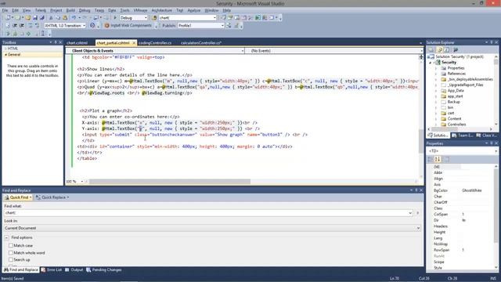Click the Undo arrow icon
The height and width of the screenshot is (282, 501).
tap(74, 18)
